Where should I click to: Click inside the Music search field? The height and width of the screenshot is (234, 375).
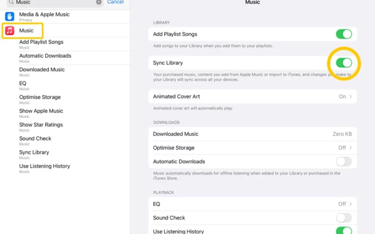[55, 2]
